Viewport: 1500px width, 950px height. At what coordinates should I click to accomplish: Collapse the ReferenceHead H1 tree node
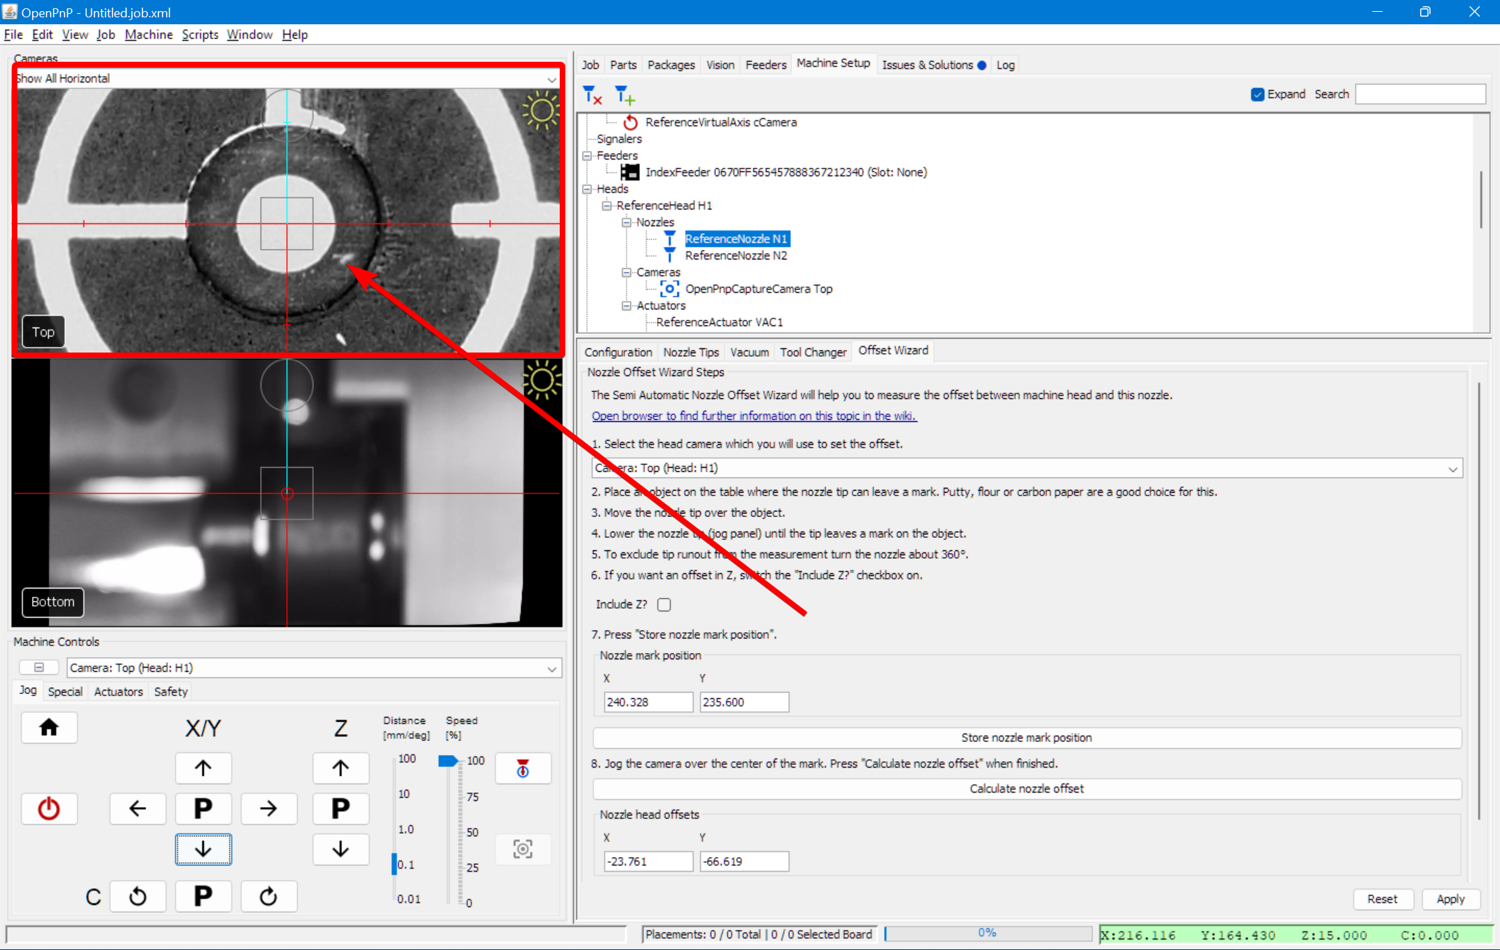[606, 205]
